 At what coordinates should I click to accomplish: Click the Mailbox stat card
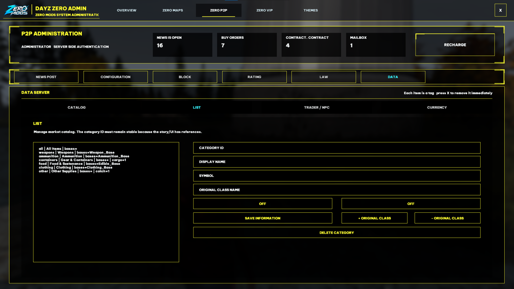[376, 45]
